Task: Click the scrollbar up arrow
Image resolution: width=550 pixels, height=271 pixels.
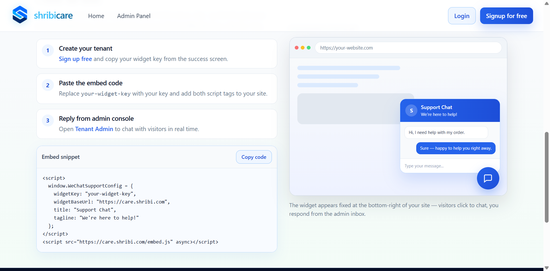Action: pos(547,3)
